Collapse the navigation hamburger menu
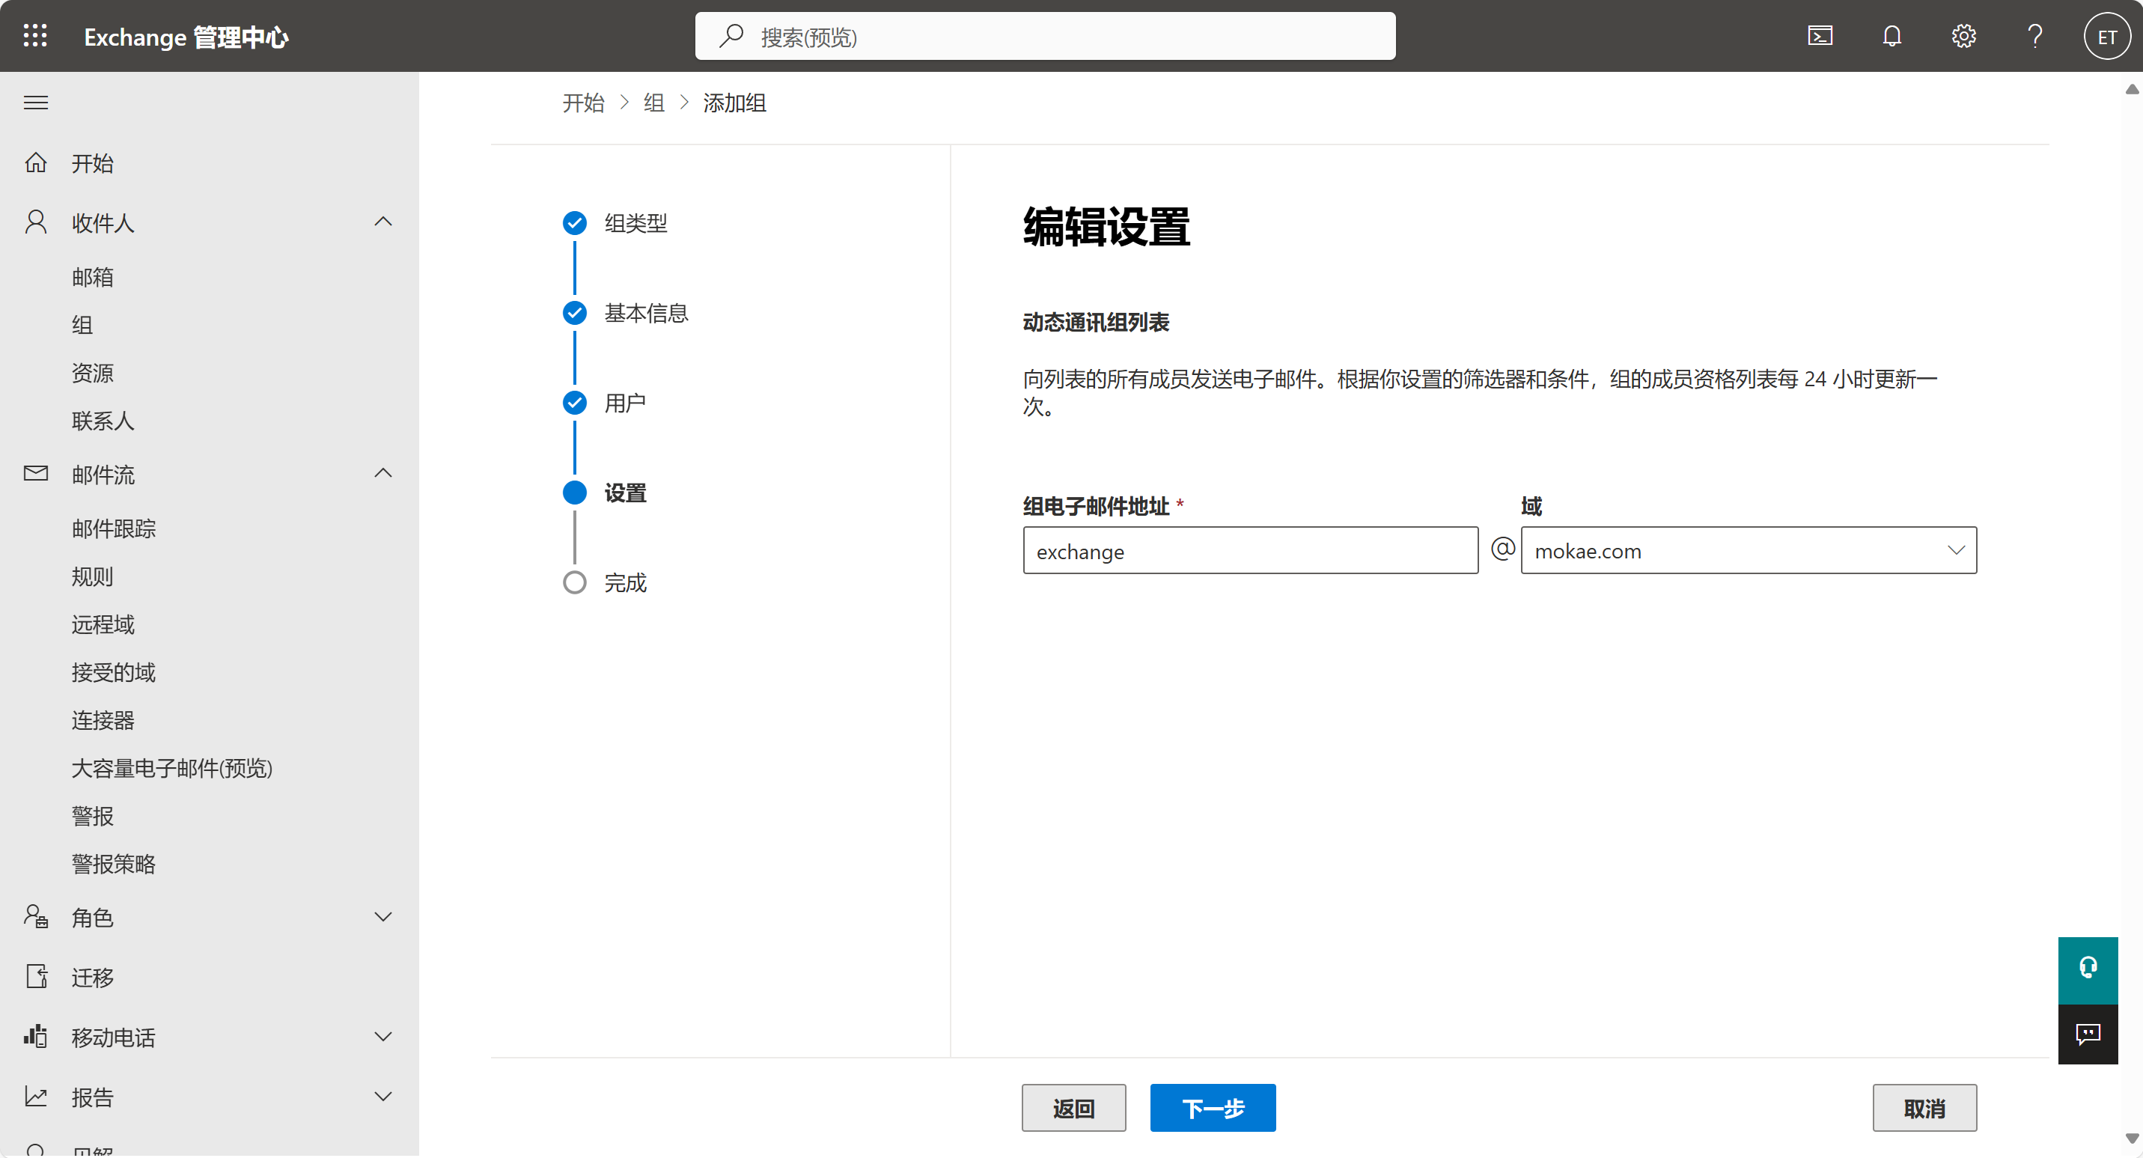The image size is (2143, 1158). [x=36, y=103]
